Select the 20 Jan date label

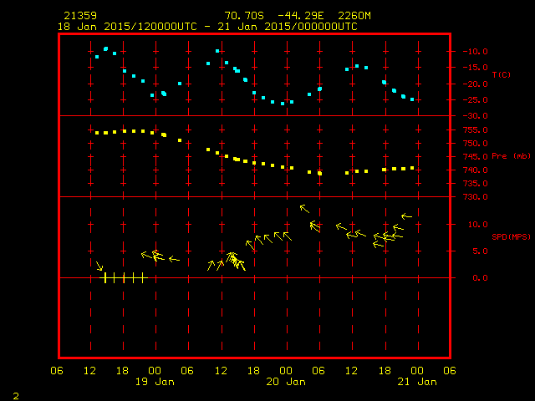click(x=286, y=382)
